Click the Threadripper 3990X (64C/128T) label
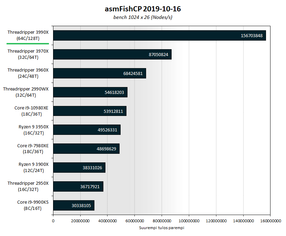 point(28,35)
